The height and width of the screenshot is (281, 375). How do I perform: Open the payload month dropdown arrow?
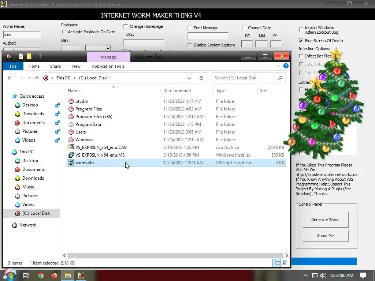click(108, 48)
